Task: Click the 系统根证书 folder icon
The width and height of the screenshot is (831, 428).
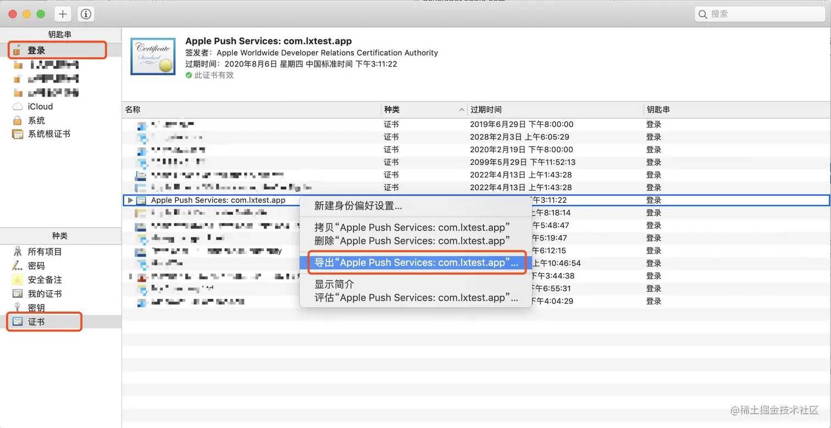Action: click(x=18, y=134)
